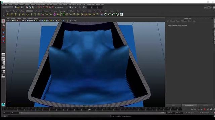Screen dimensions: 215x120
Task: Stop playback with the red button
Action: coord(205,109)
